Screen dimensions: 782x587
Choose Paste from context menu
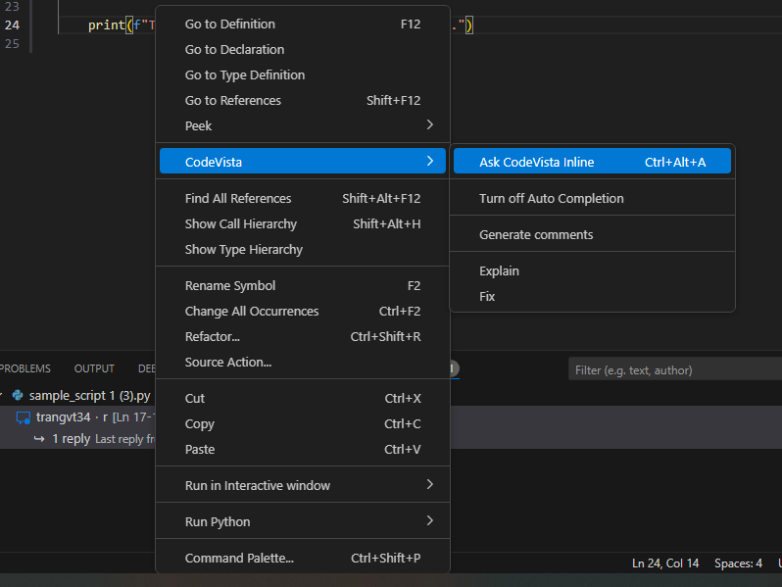pyautogui.click(x=303, y=450)
